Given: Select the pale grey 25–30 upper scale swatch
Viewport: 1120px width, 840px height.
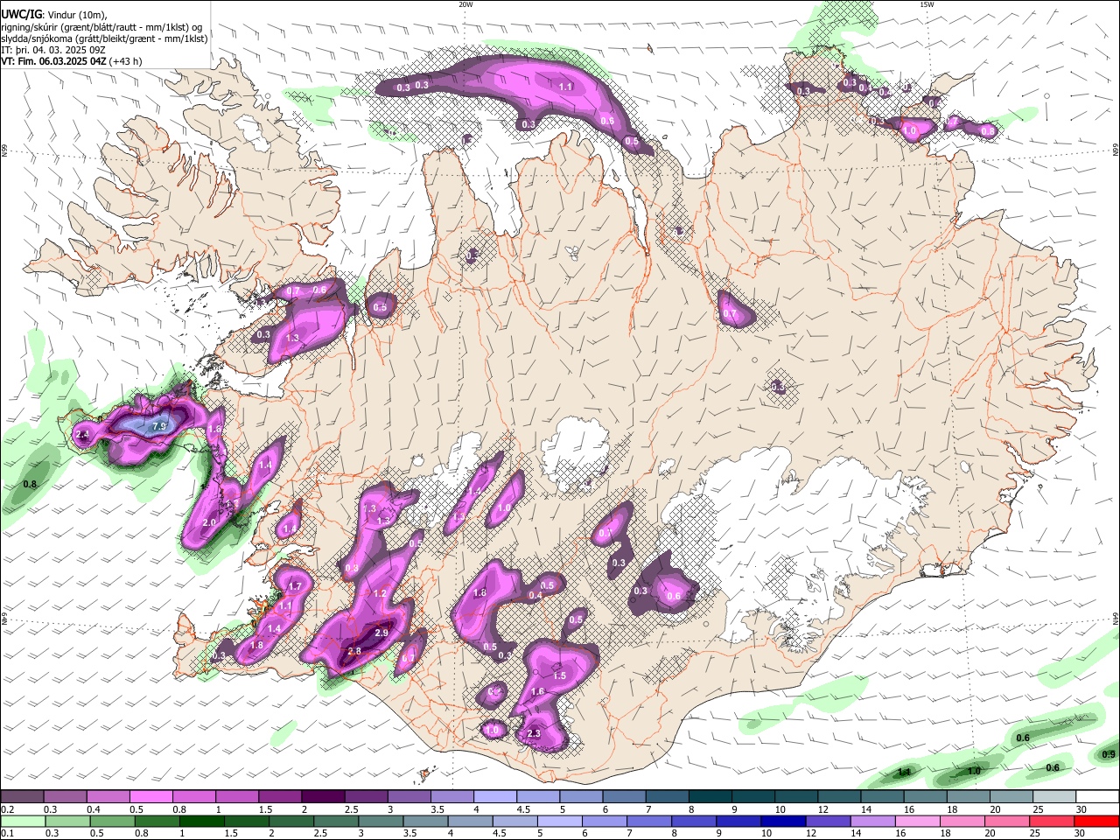Looking at the screenshot, I should (x=1054, y=796).
